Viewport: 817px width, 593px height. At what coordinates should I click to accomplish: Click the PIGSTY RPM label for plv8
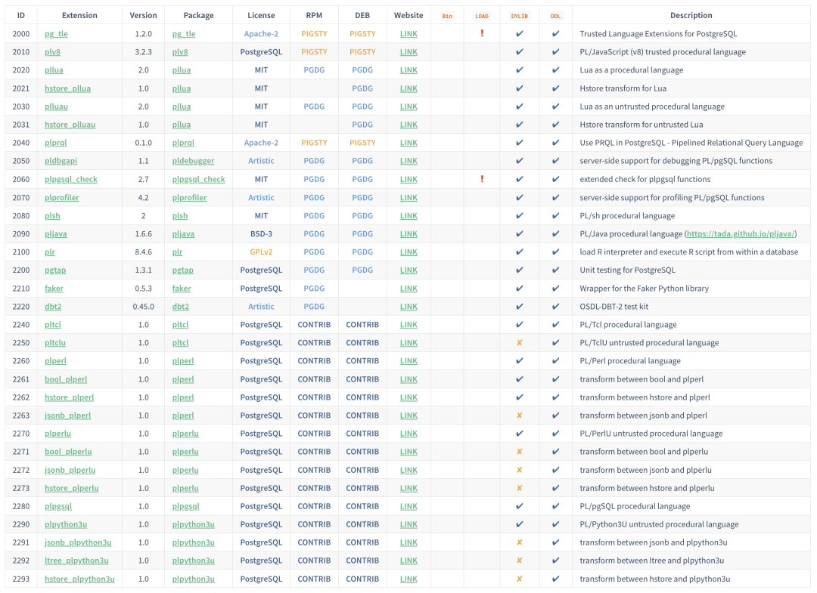tap(314, 52)
